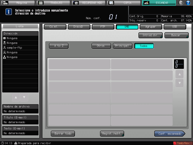The width and height of the screenshot is (193, 145).
Task: Select the ESCANEAR tab
Action: point(159,3)
